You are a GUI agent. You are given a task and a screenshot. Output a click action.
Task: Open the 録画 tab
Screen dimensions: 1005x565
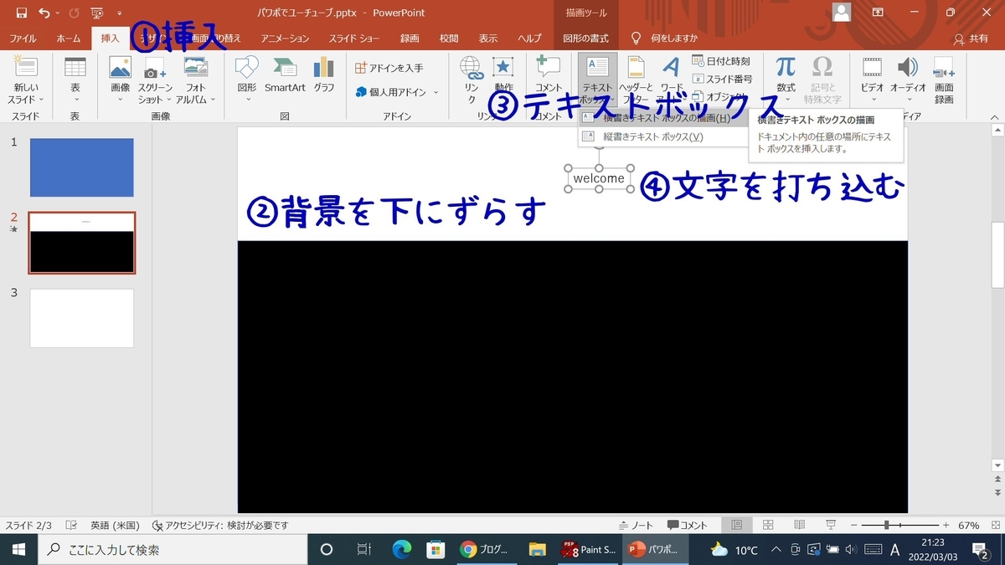(x=410, y=39)
